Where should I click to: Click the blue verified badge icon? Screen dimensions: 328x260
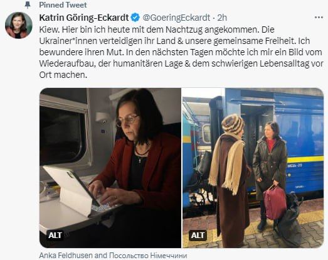[x=135, y=18]
